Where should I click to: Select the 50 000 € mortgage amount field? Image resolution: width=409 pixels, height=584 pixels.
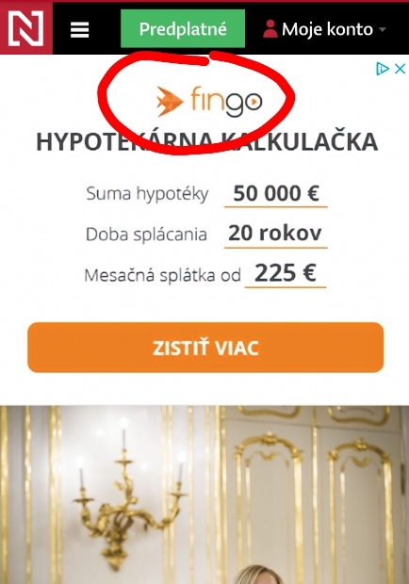coord(275,194)
